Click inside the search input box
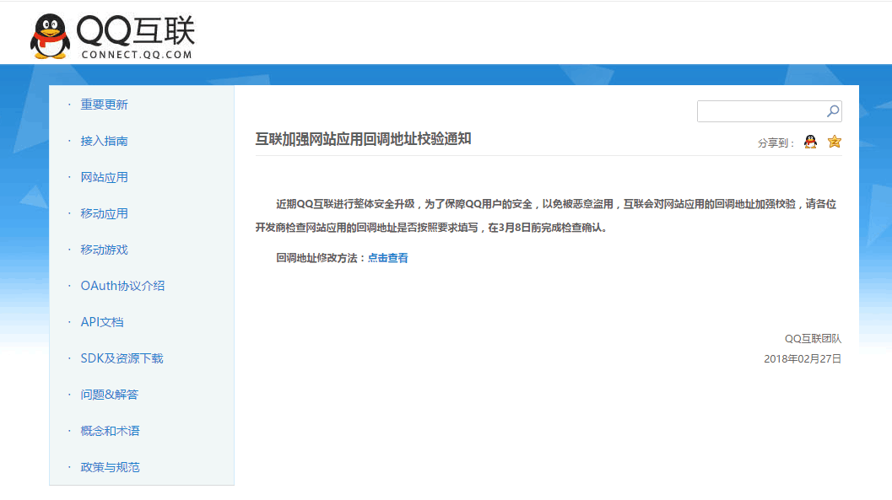Viewport: 892px width, 500px height. [760, 110]
